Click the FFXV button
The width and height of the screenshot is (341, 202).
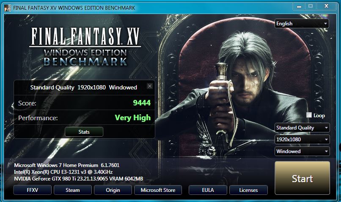point(33,190)
